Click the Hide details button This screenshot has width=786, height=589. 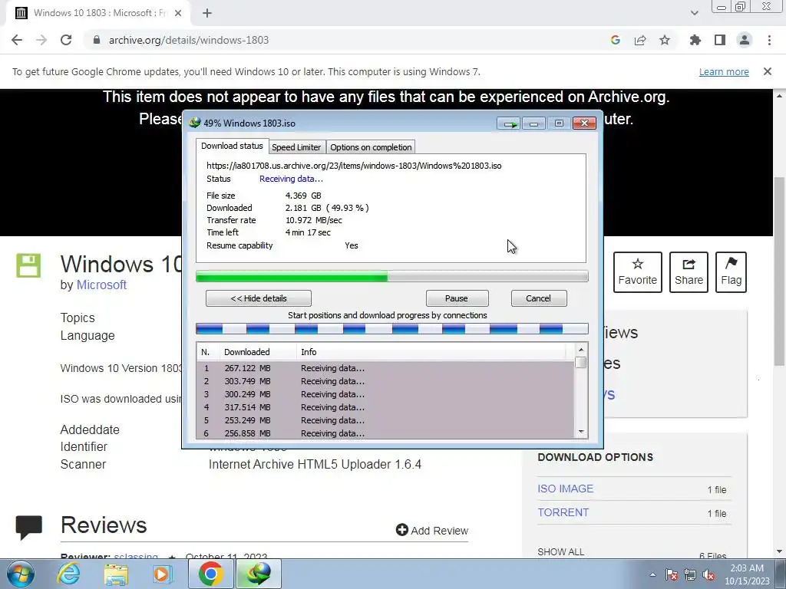click(259, 298)
